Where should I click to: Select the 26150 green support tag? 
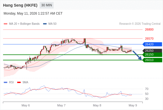(152, 54)
